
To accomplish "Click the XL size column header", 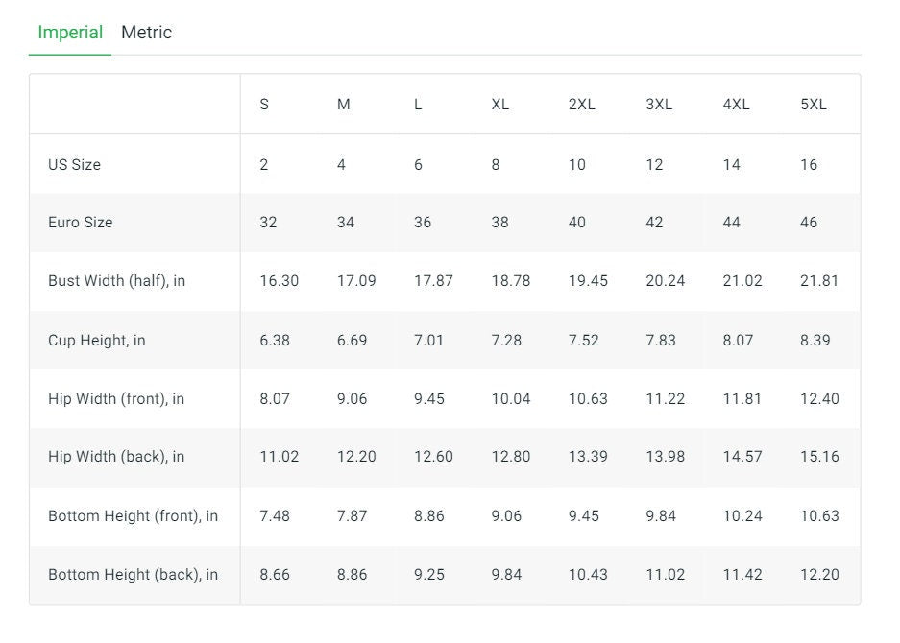I will [499, 105].
